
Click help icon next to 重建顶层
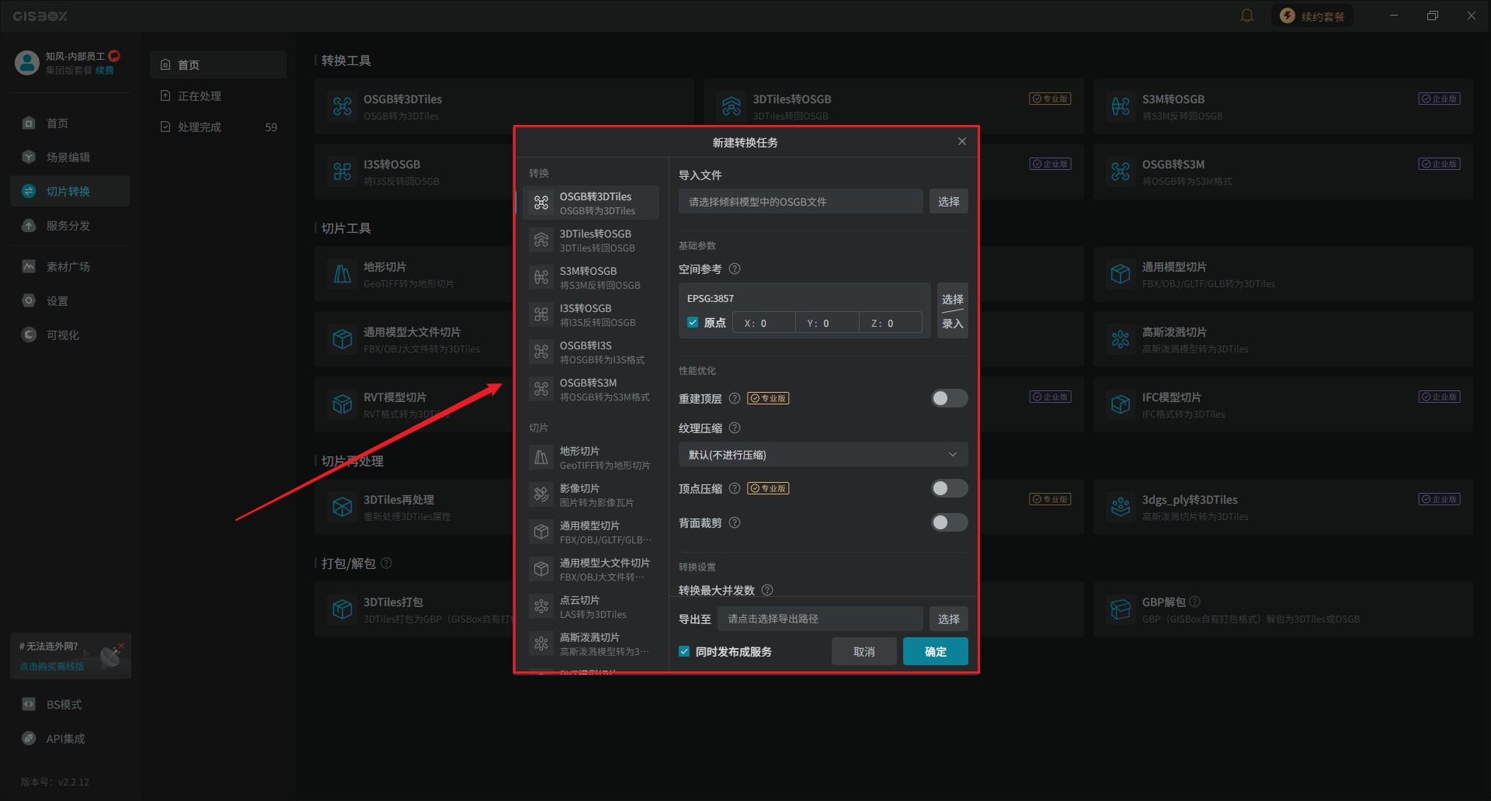[x=735, y=398]
